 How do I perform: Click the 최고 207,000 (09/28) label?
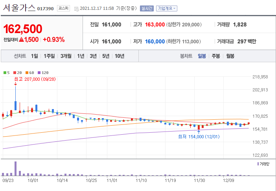(35, 79)
